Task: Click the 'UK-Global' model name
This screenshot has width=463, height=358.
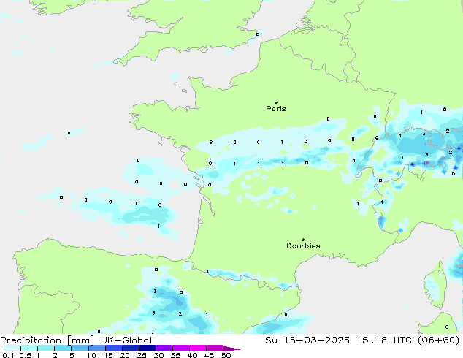Action: [x=126, y=340]
